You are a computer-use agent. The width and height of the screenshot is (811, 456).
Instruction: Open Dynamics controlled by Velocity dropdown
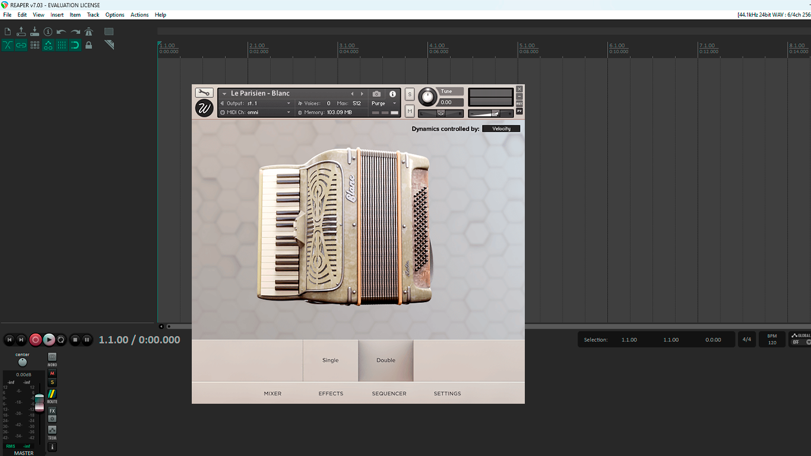click(501, 128)
